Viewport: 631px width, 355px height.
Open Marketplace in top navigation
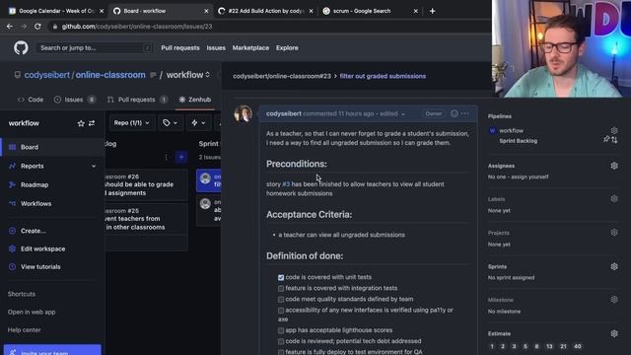tap(250, 48)
